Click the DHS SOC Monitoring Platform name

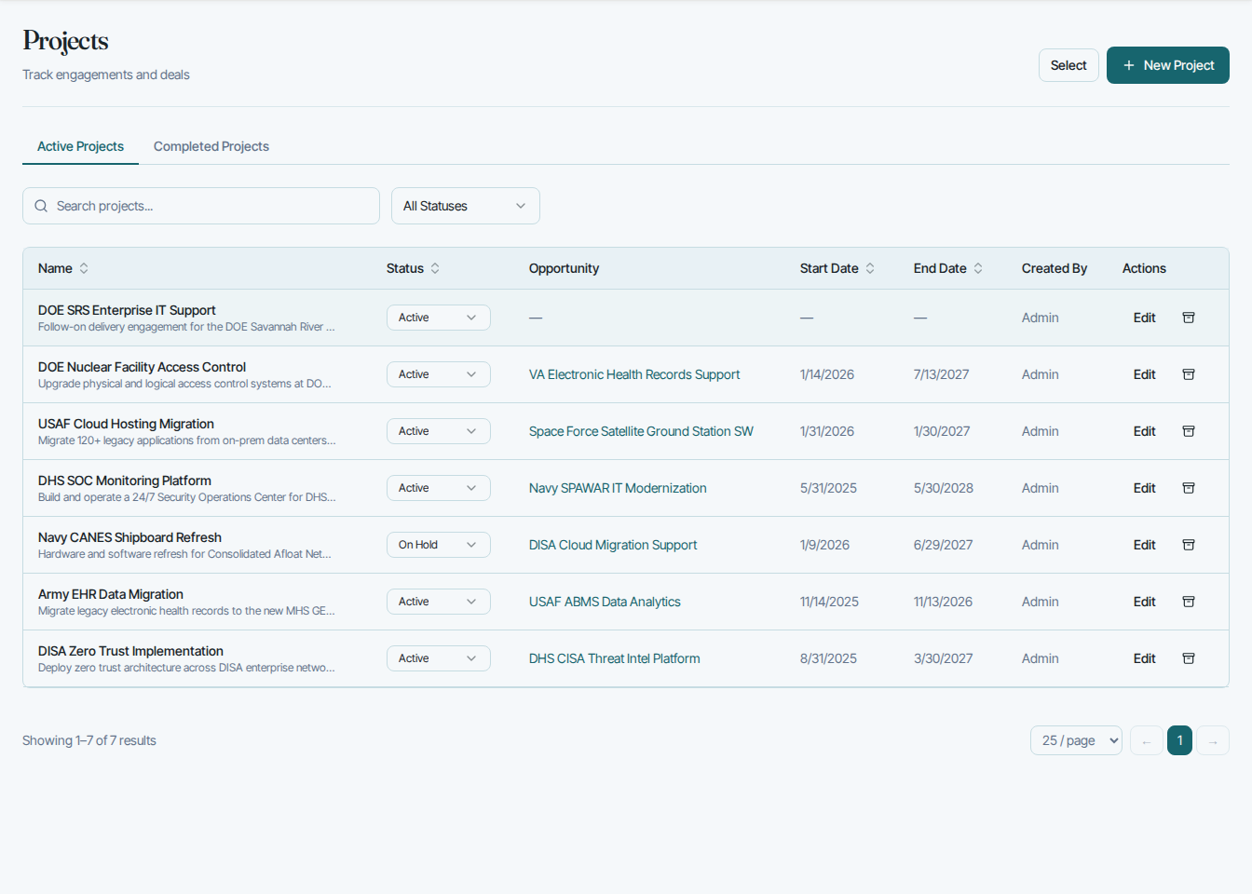(125, 481)
